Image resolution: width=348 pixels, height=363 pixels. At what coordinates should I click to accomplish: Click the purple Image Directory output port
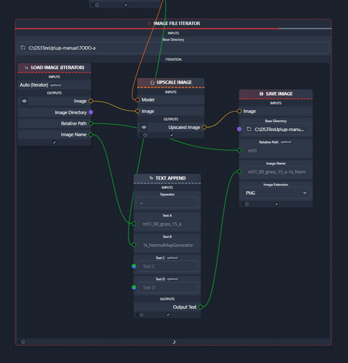[90, 112]
